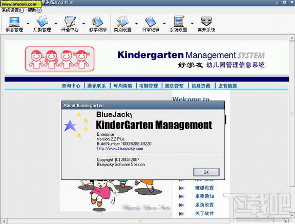The width and height of the screenshot is (295, 224).
Task: Go to 每周菜谱 navigation tab
Action: pos(122,86)
